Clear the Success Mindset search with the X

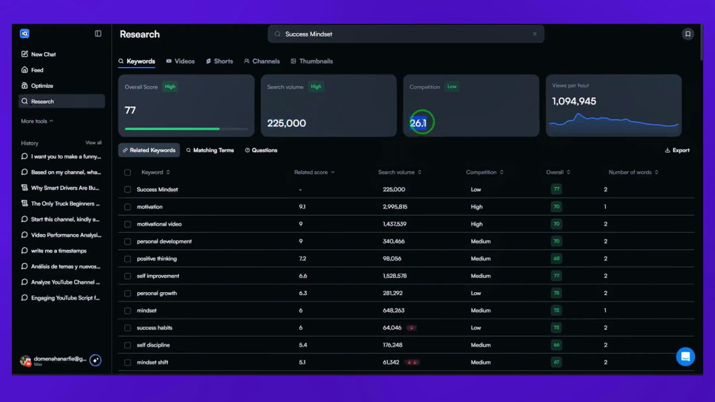point(534,34)
